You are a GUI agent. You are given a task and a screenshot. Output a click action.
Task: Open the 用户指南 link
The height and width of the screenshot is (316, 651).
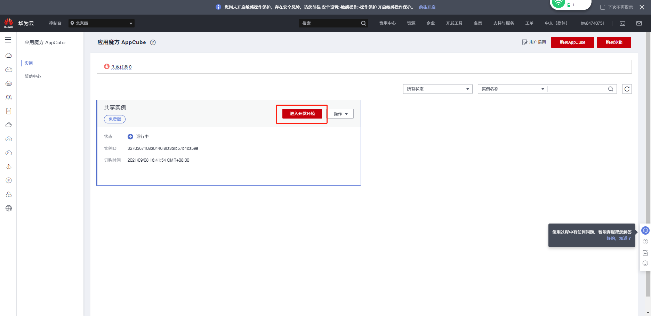[x=534, y=42]
